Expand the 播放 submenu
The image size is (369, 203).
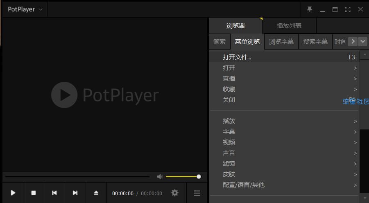(x=284, y=121)
